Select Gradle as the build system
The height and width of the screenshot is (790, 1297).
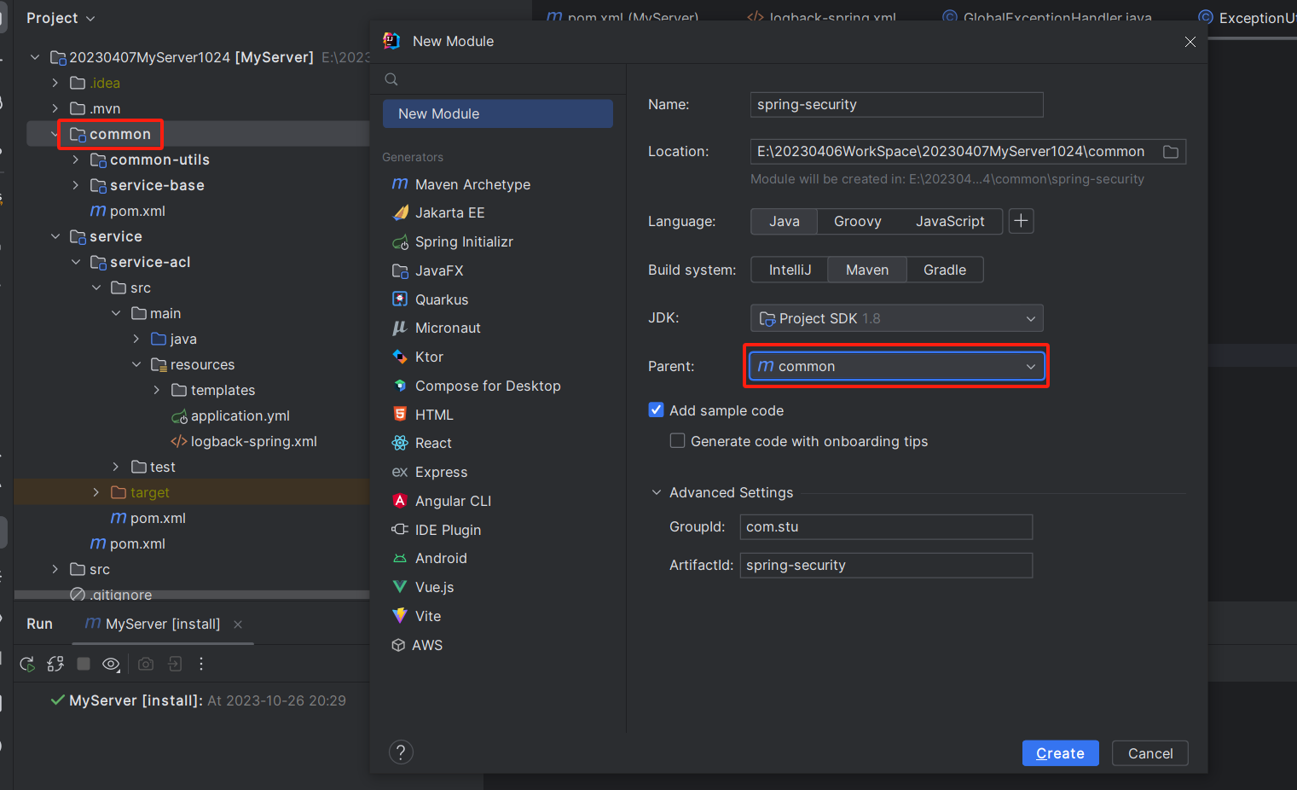tap(944, 270)
